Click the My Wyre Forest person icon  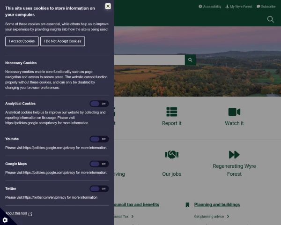[x=227, y=7]
